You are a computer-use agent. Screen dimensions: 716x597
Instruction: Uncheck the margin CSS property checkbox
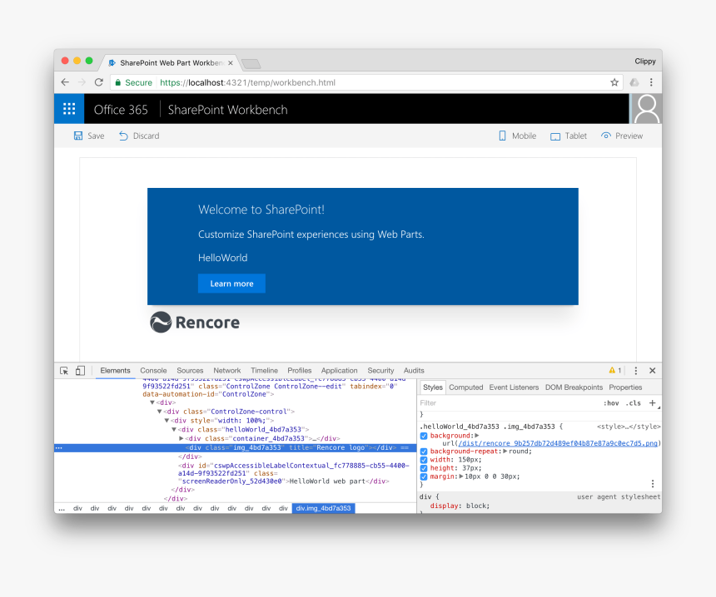point(424,476)
